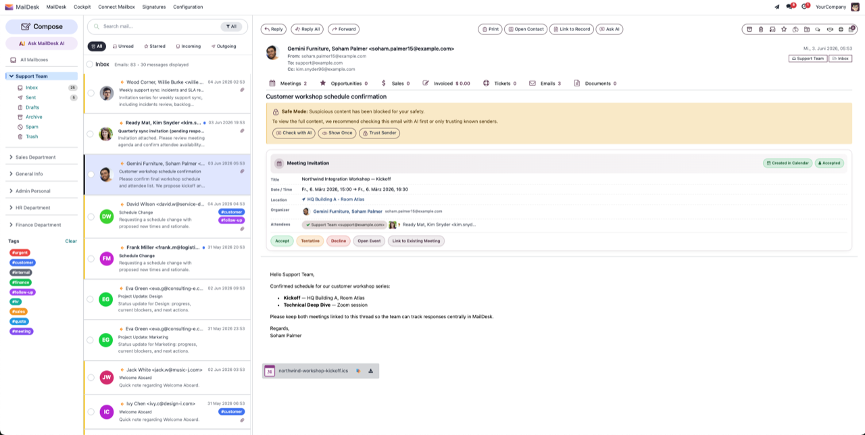
Task: Open Sales counter with dollar icon
Action: [x=395, y=83]
